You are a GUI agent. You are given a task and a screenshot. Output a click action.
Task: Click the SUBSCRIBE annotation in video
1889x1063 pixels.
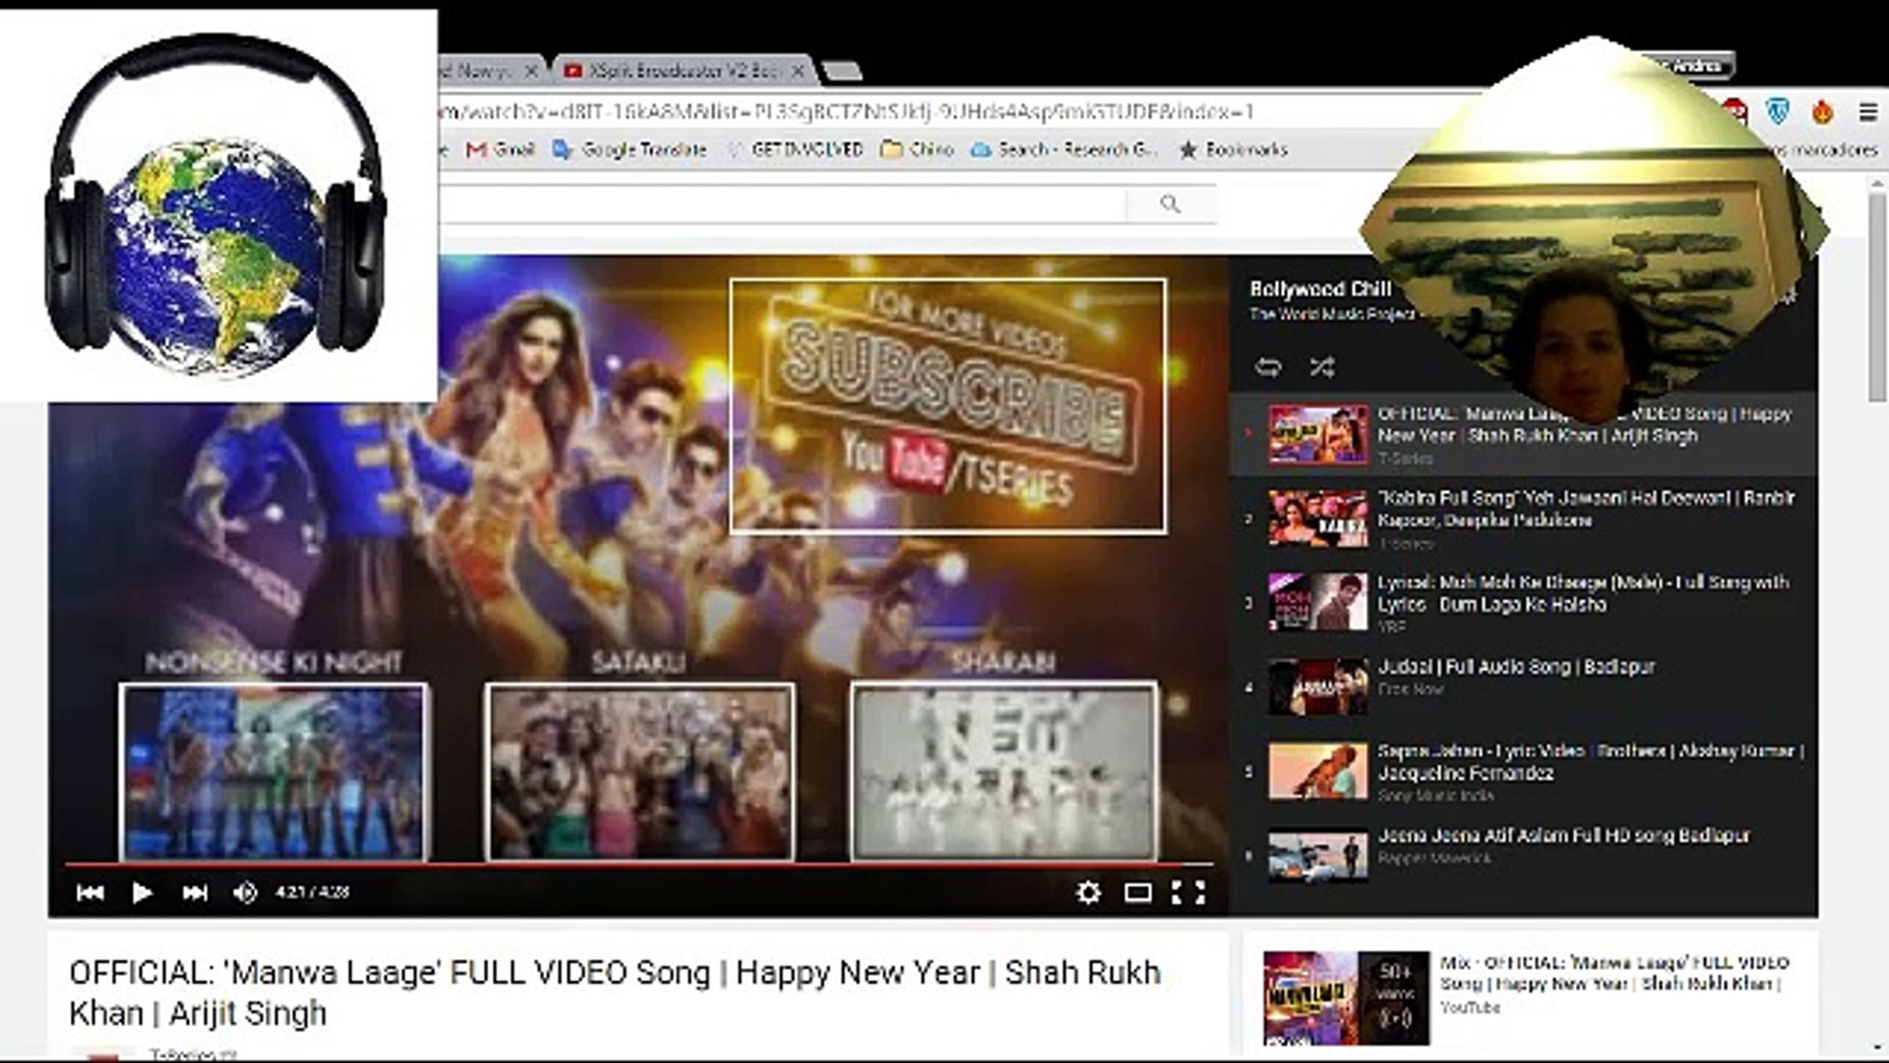pyautogui.click(x=948, y=406)
